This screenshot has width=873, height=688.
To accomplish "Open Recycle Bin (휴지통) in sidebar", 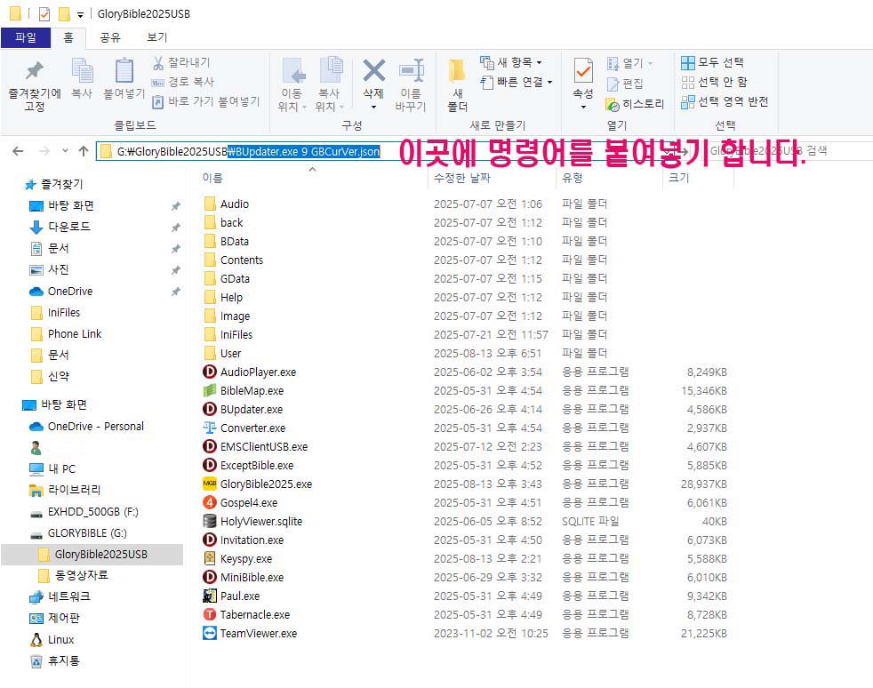I will coord(54,660).
